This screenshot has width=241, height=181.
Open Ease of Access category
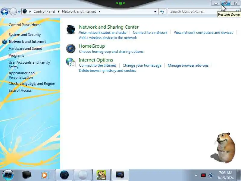click(20, 91)
